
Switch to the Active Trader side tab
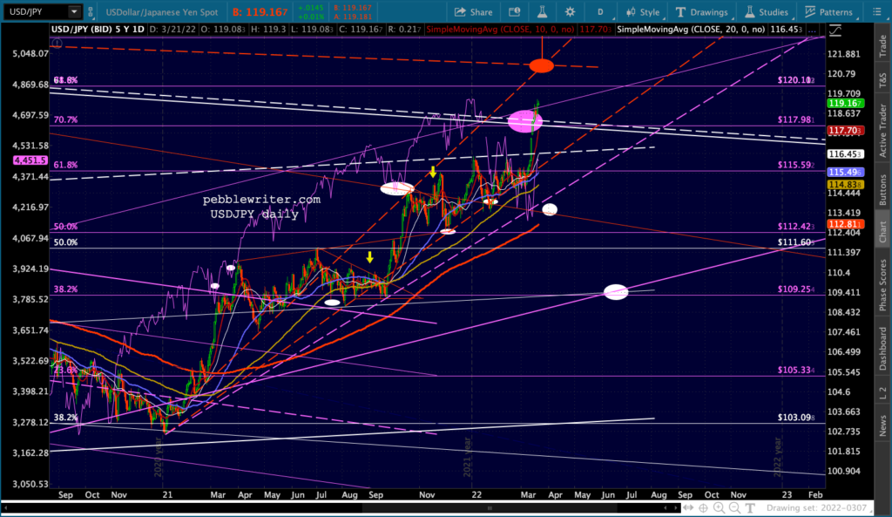pos(882,131)
